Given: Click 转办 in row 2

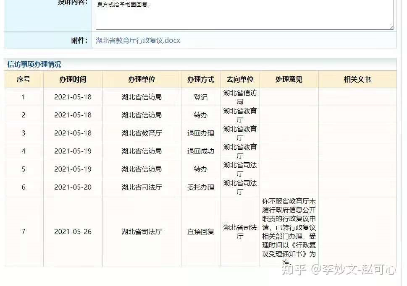Looking at the screenshot, I should (x=201, y=115).
